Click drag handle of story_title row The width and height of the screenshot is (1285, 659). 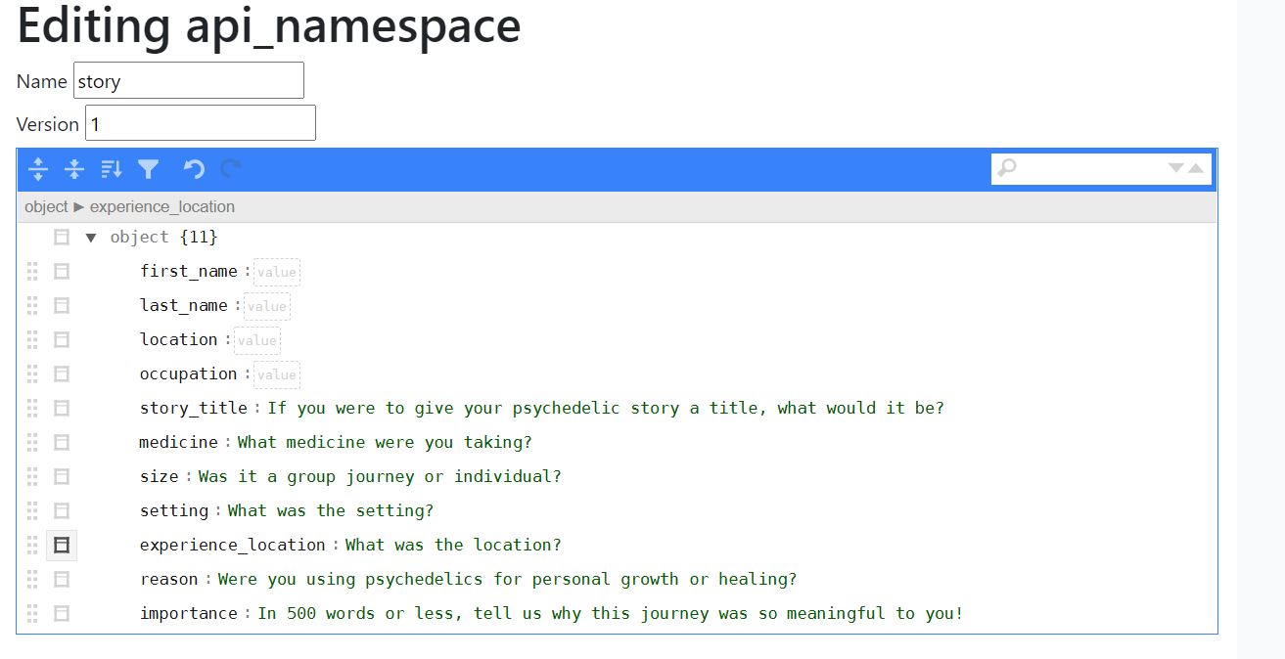point(32,408)
